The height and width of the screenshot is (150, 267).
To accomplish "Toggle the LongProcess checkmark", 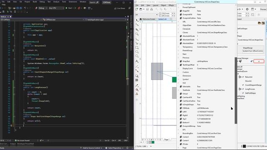I will point(243,89).
